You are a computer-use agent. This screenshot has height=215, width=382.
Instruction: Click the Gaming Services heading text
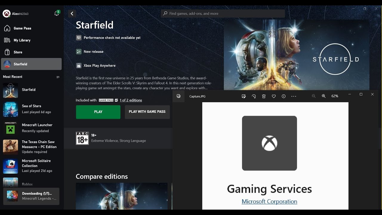point(269,189)
